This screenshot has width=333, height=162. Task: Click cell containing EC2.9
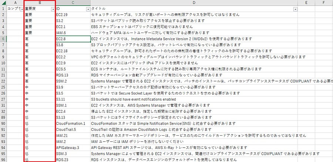click(x=73, y=63)
